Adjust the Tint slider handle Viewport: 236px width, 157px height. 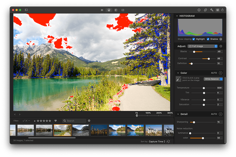[x=204, y=93]
